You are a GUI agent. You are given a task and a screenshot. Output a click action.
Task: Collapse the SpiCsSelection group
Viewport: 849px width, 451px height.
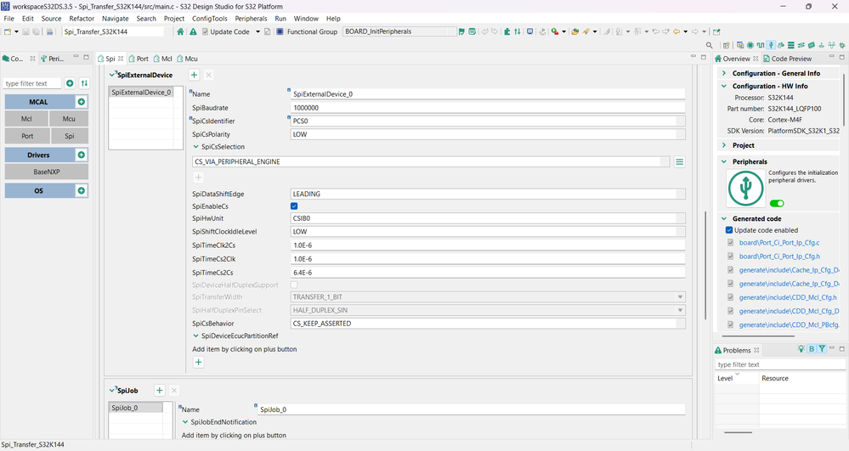196,147
